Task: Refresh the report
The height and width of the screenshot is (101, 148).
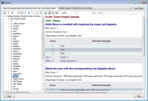Action: pos(41,13)
